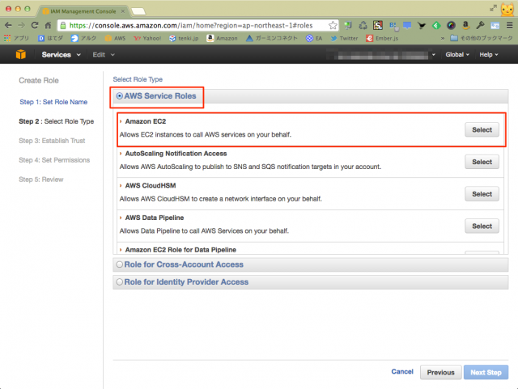Open the AWS bookmark
Screen dimensions: 518x389
click(115, 38)
